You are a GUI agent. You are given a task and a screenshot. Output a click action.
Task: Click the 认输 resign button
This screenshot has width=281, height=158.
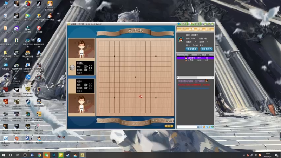point(146,123)
